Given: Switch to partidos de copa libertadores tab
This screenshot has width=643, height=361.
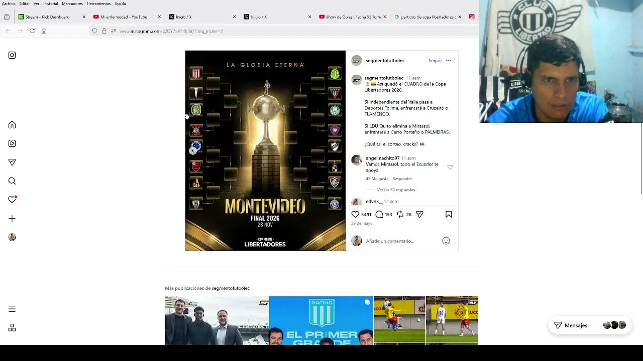Looking at the screenshot, I should 428,17.
